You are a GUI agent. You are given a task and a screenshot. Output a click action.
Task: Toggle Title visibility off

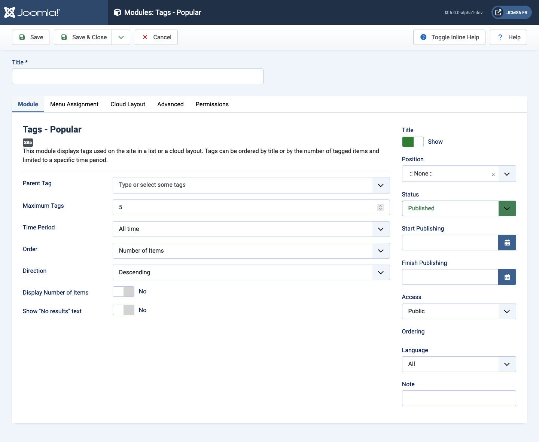[x=412, y=142]
